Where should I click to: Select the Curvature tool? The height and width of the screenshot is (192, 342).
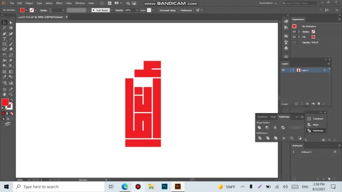point(11,34)
